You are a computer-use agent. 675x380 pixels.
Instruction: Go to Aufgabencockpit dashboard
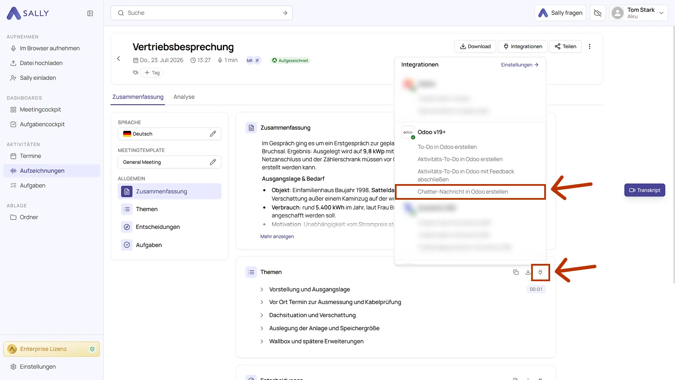tap(52, 125)
